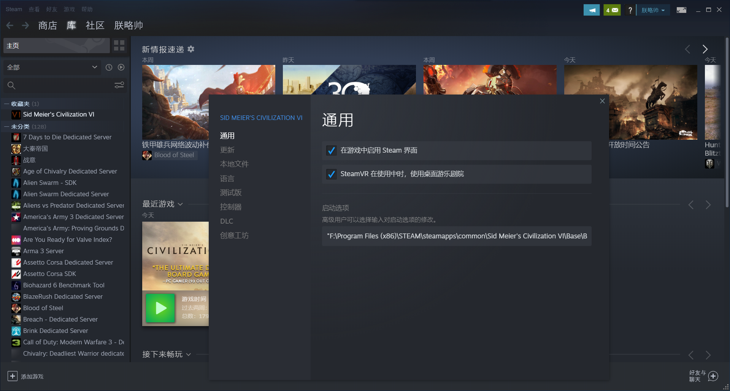Screen dimensions: 730x391
Task: Click the green play button for Civilization
Action: click(160, 308)
